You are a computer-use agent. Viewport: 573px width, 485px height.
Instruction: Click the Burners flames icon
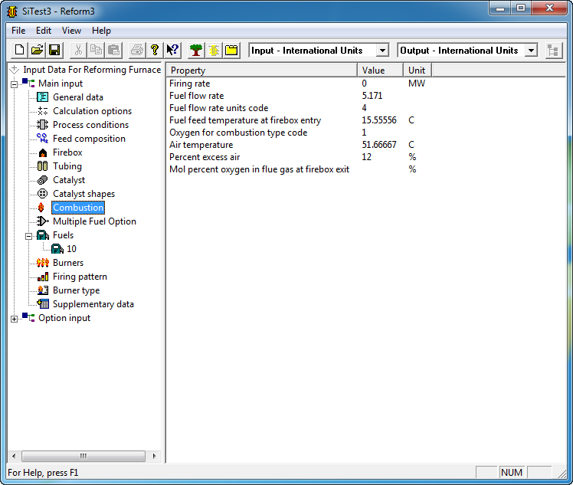(42, 263)
